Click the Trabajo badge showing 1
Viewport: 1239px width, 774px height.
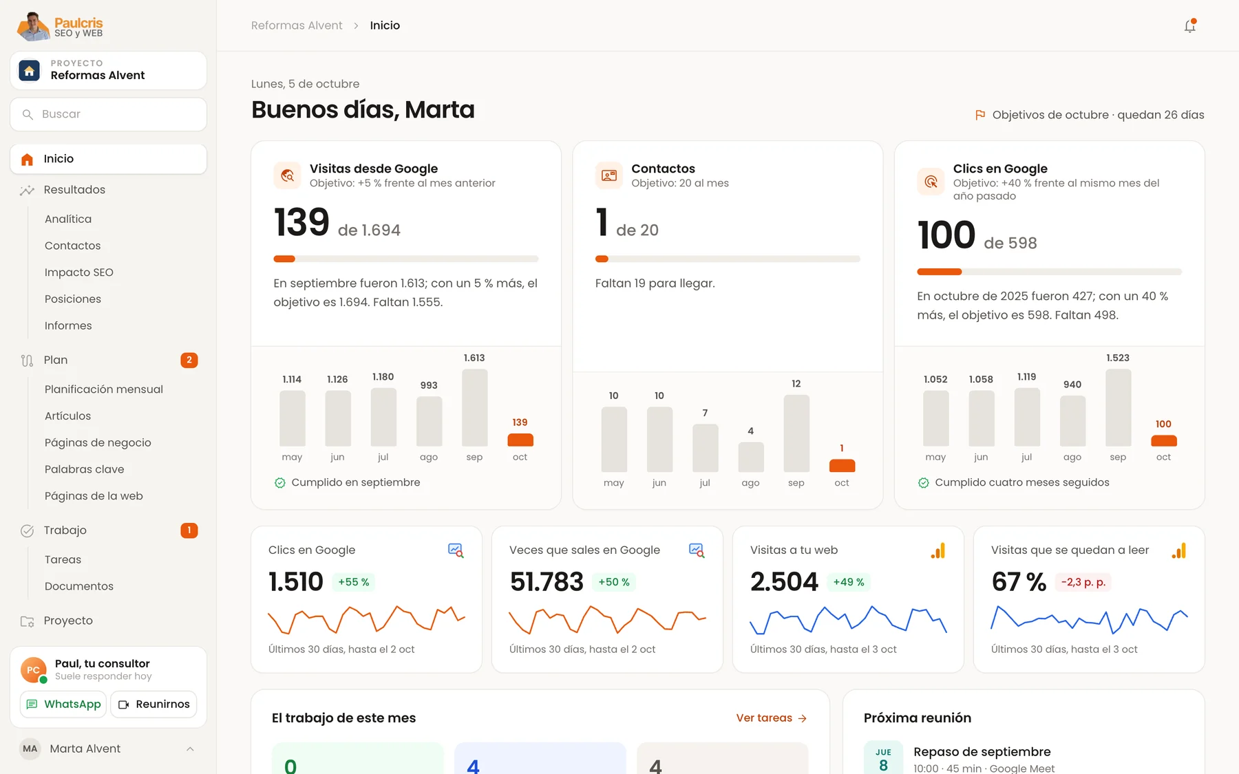[189, 530]
